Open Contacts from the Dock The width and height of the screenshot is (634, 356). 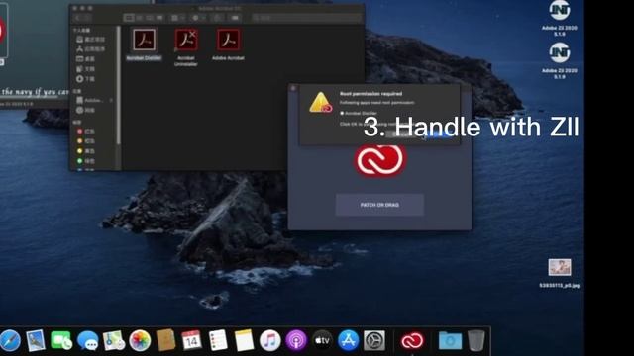[165, 340]
